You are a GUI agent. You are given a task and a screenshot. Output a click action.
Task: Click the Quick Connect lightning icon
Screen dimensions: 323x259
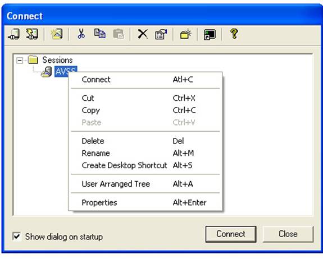tap(32, 34)
